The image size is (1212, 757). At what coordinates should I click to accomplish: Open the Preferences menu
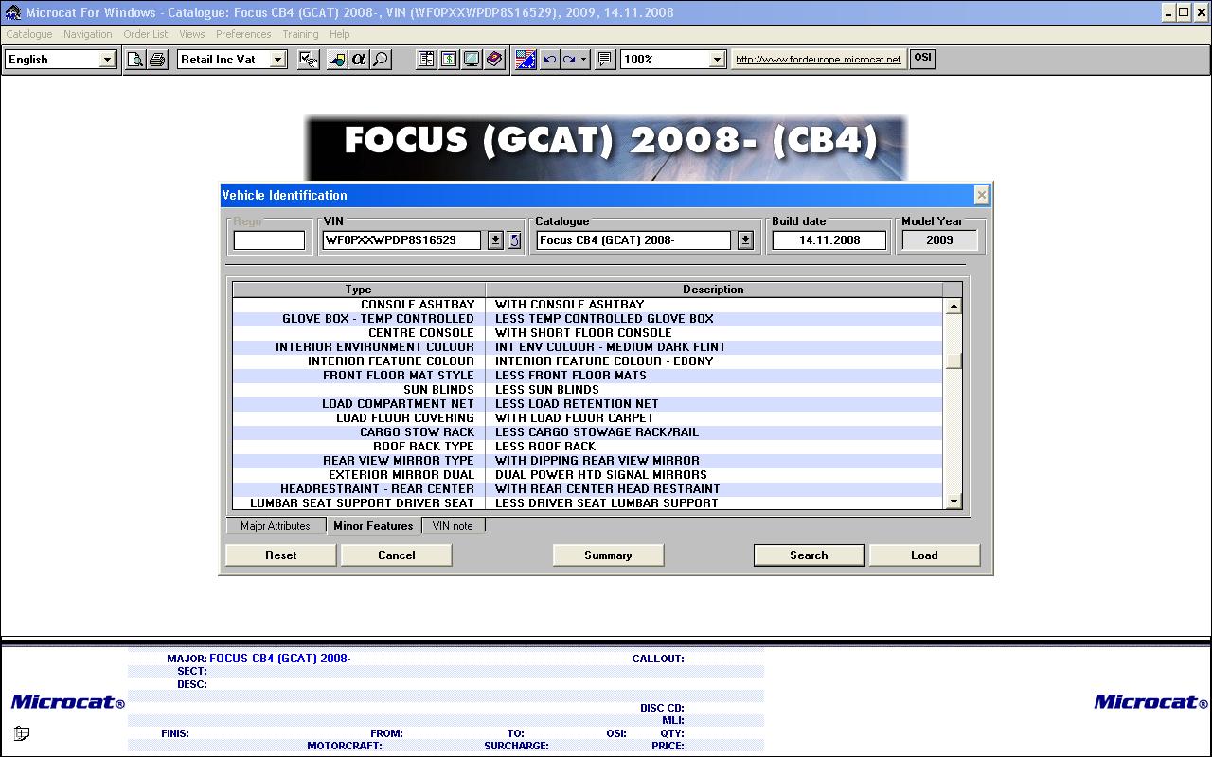point(243,34)
